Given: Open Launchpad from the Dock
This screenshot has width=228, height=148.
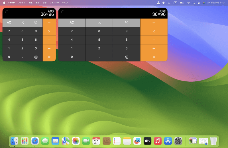Looking at the screenshot, I should [25, 141].
